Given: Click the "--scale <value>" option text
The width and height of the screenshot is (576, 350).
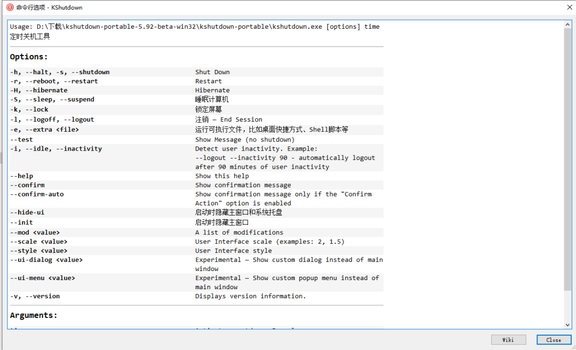Looking at the screenshot, I should point(38,242).
